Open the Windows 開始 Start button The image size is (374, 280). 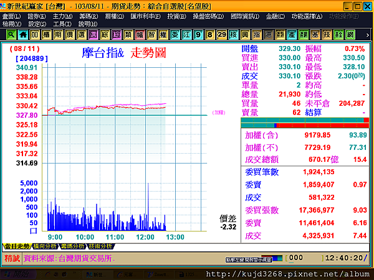click(18, 274)
